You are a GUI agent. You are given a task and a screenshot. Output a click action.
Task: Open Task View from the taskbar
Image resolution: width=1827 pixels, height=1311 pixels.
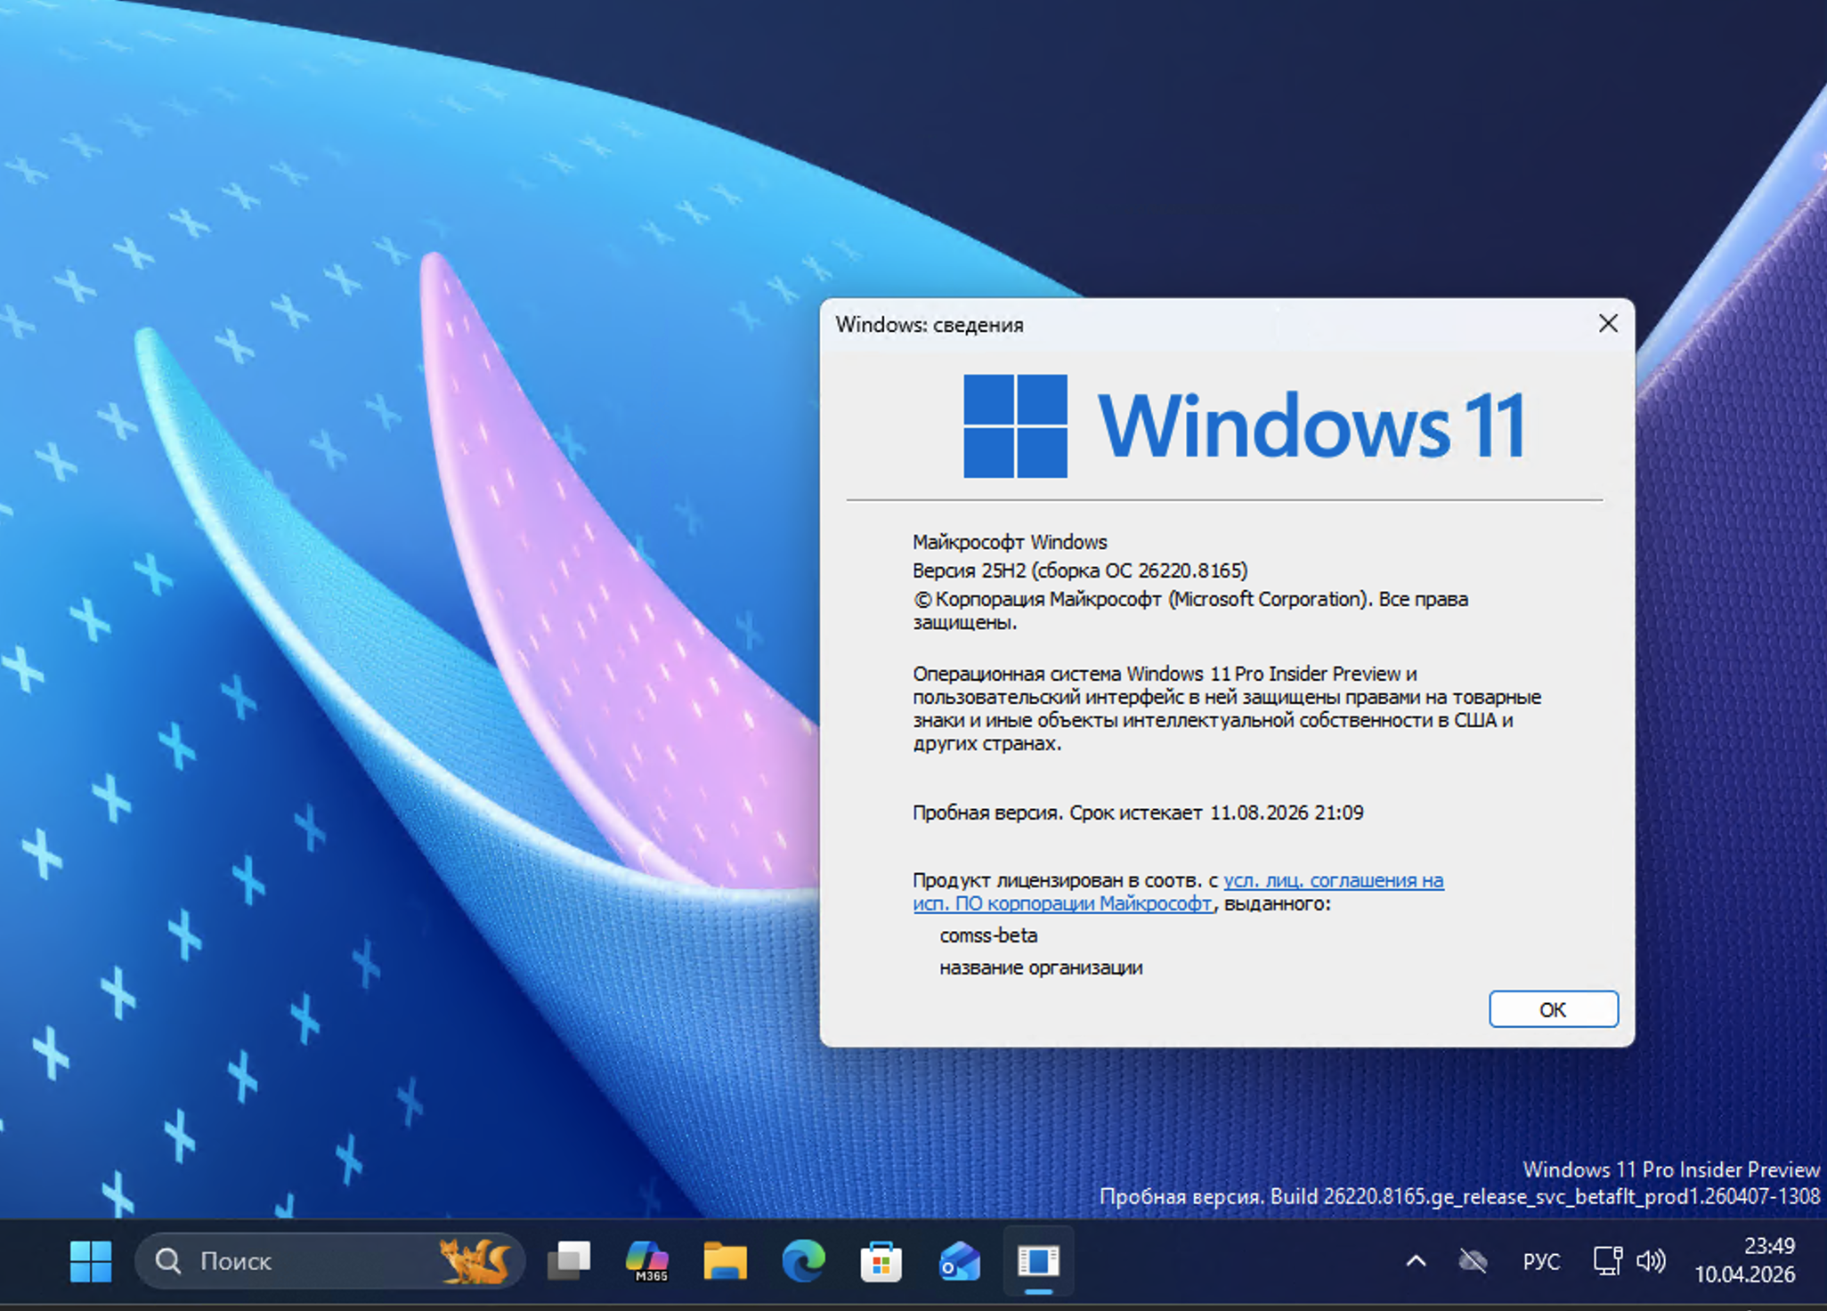tap(570, 1261)
